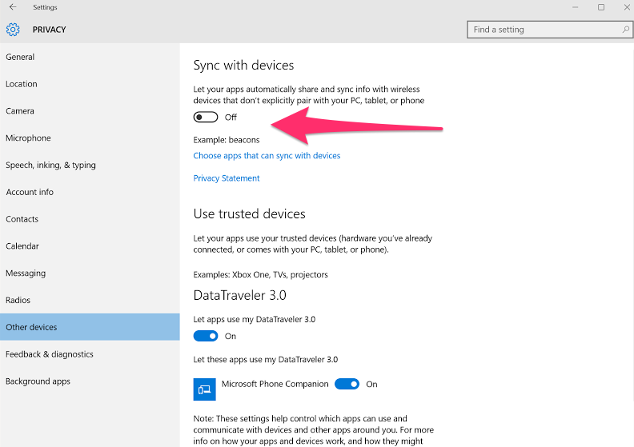The width and height of the screenshot is (634, 447).
Task: Toggle Sync with devices switch
Action: [206, 117]
